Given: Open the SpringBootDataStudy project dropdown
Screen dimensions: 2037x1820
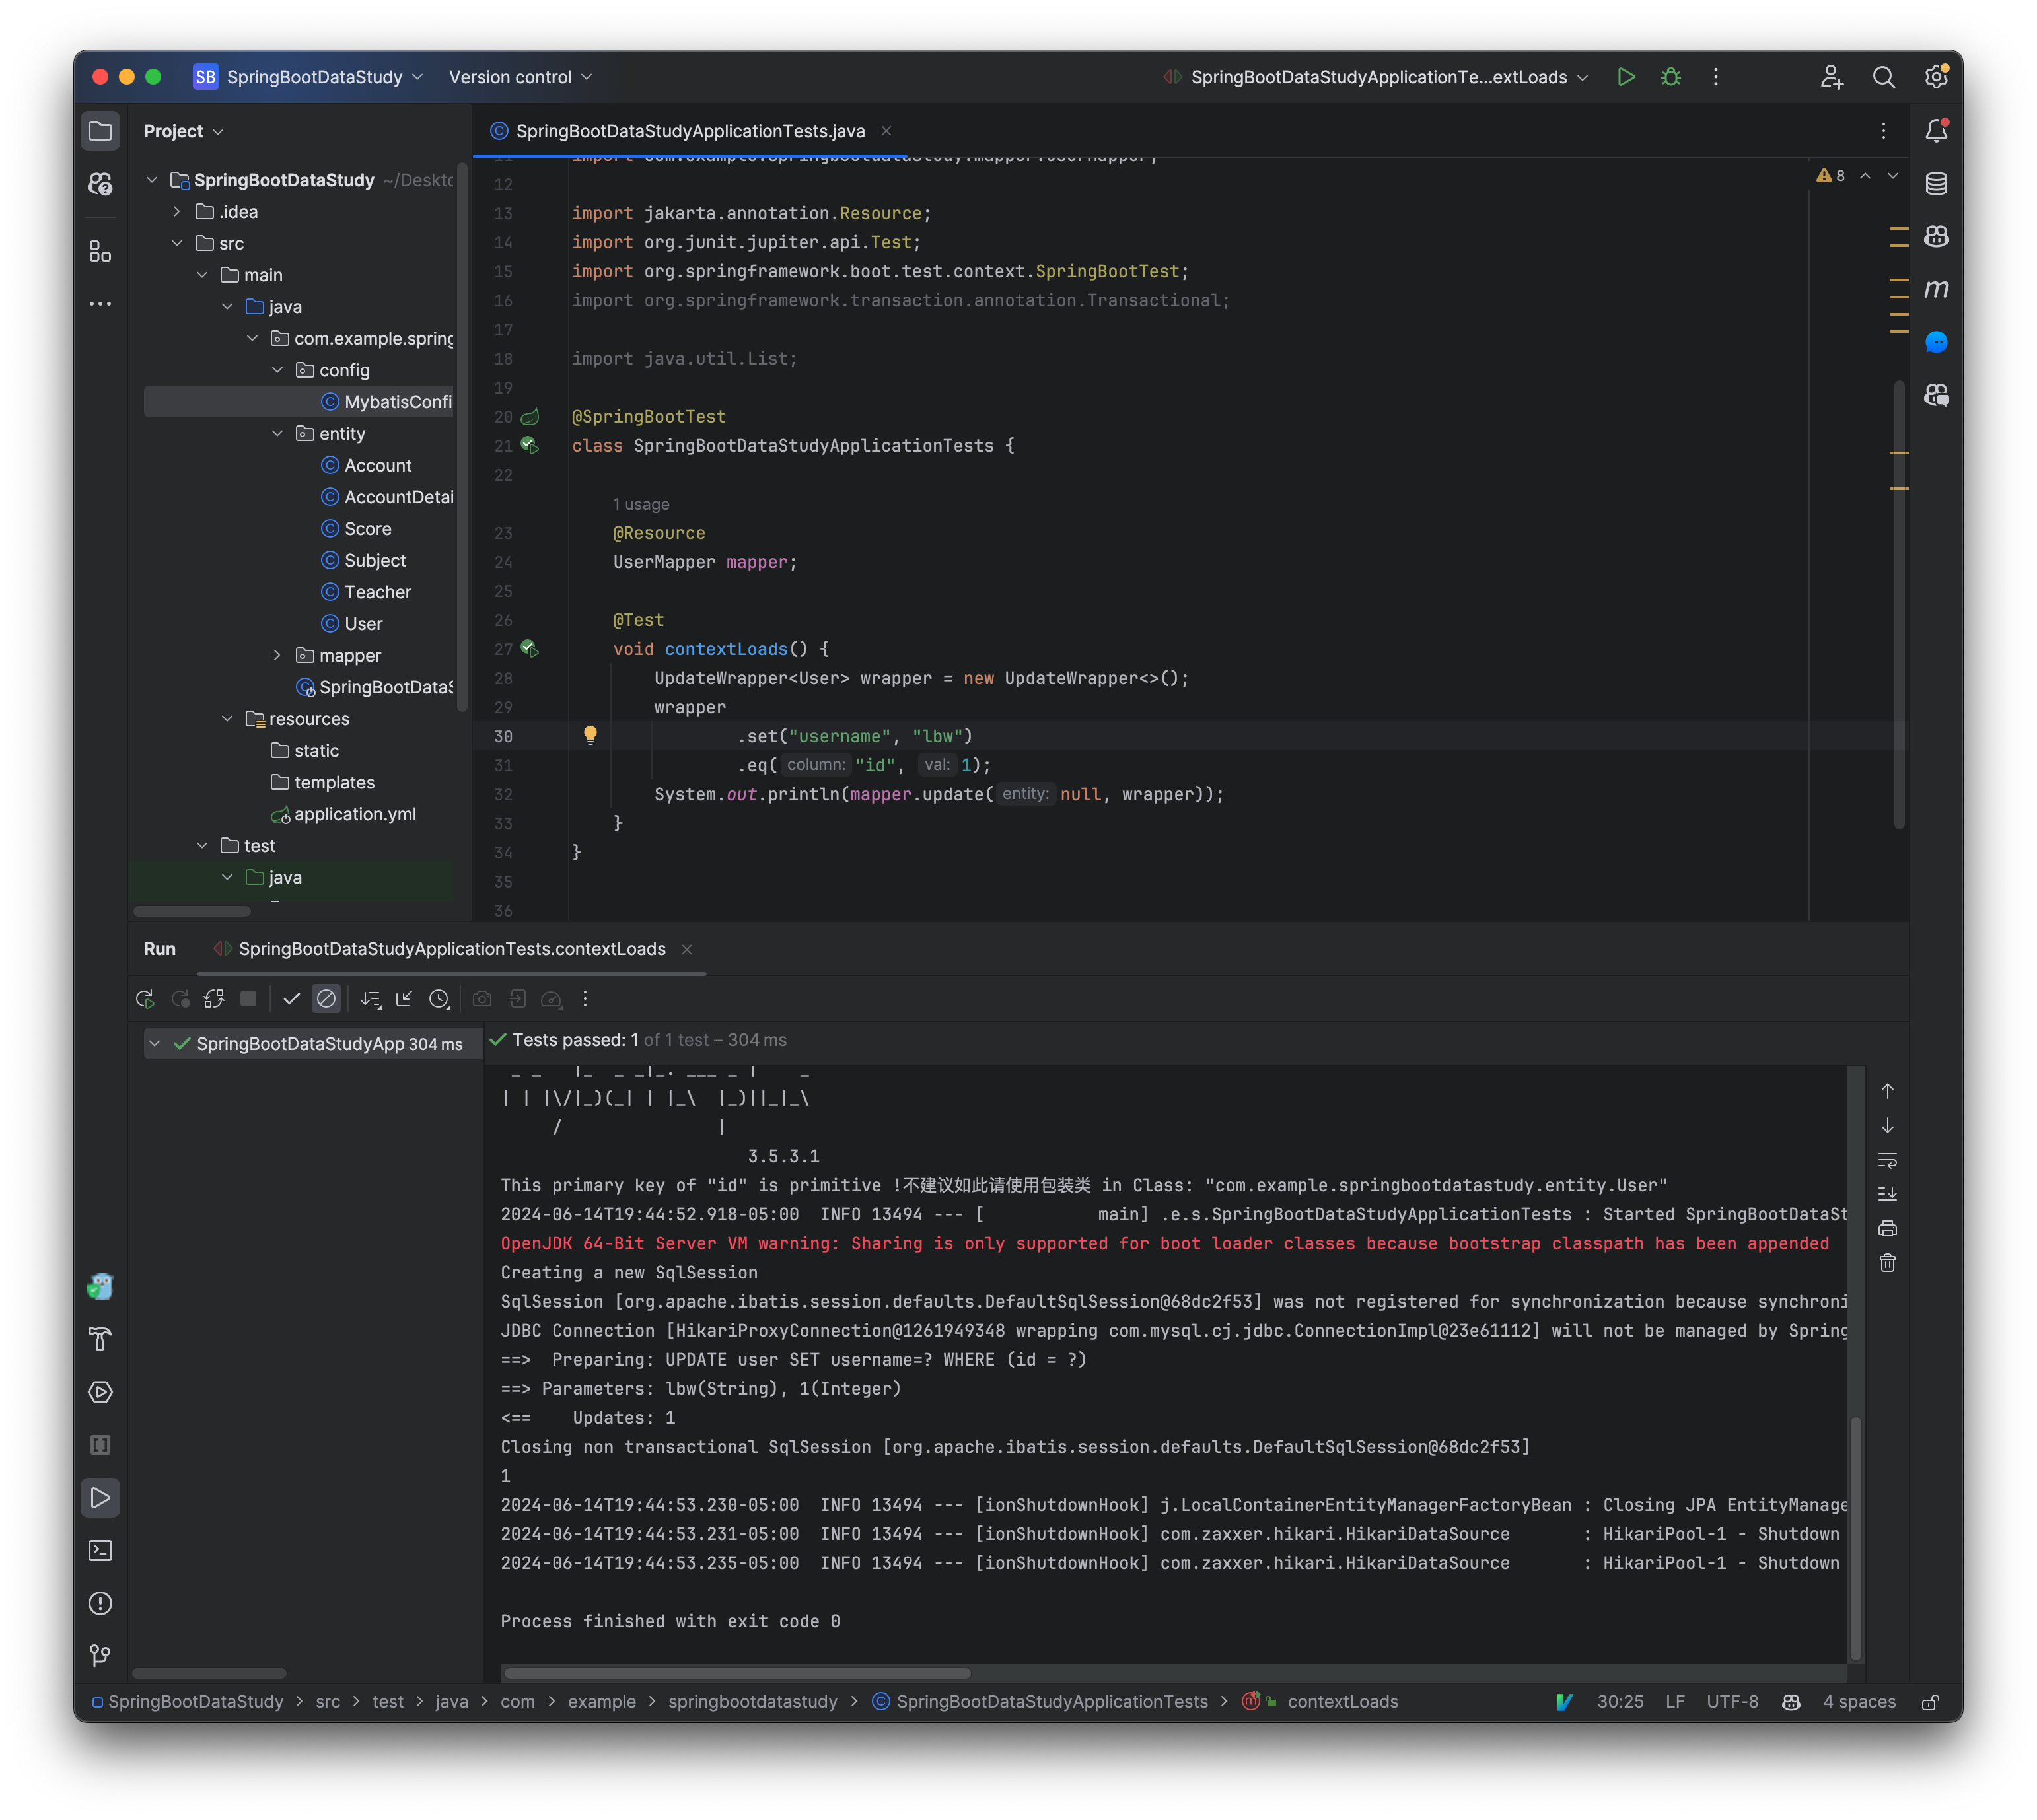Looking at the screenshot, I should pyautogui.click(x=309, y=77).
